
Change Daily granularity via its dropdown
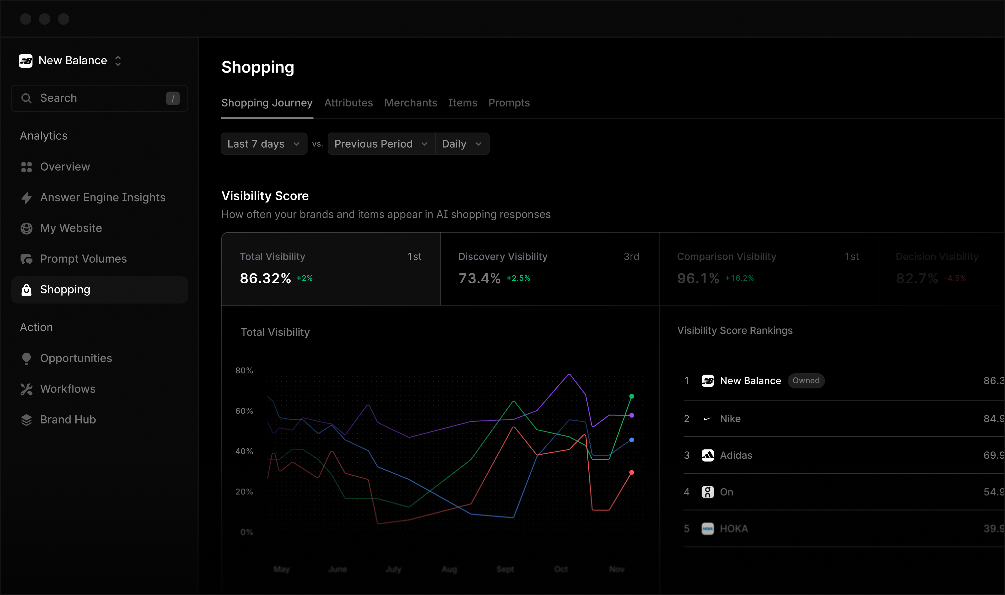coord(461,144)
